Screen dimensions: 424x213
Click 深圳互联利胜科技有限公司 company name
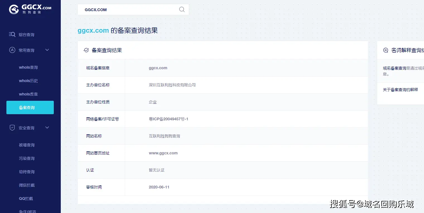tap(172, 85)
